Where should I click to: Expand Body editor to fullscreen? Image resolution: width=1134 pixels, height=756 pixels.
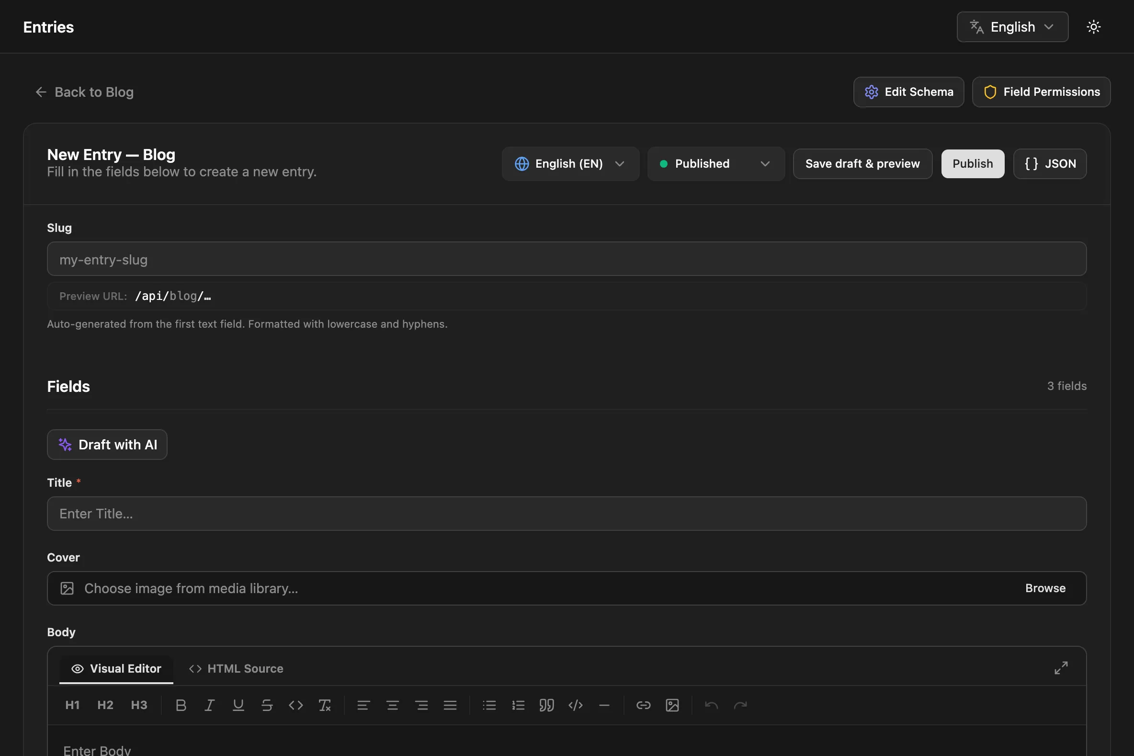[x=1061, y=668]
